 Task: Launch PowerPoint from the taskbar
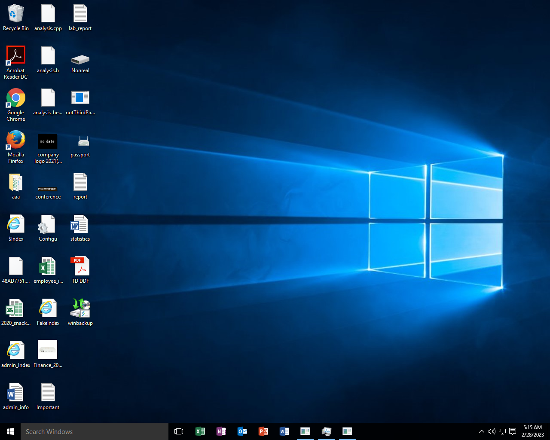pos(263,431)
